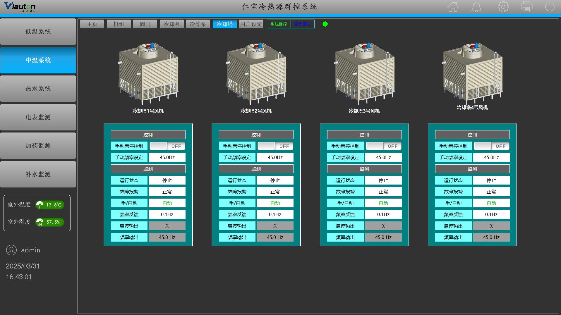Screen dimensions: 561x315
Task: Toggle tower 4 手动启停控制 switch
Action: point(492,146)
